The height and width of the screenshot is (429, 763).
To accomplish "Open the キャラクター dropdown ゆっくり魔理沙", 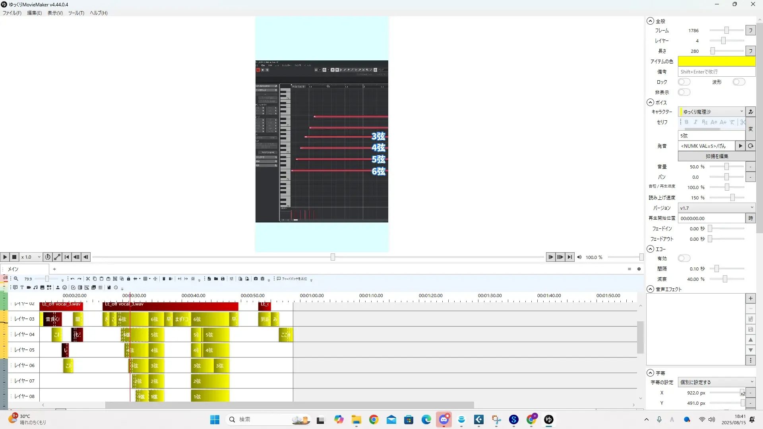I will [x=711, y=112].
